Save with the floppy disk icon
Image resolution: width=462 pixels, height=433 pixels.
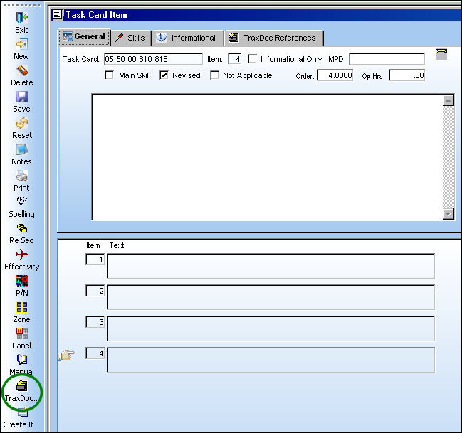click(x=22, y=97)
